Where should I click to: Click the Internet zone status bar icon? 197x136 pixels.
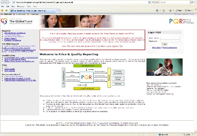(160, 134)
